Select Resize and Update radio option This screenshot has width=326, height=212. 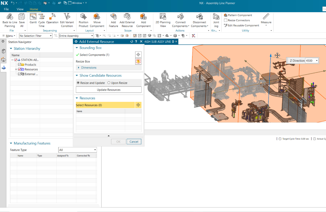click(78, 83)
